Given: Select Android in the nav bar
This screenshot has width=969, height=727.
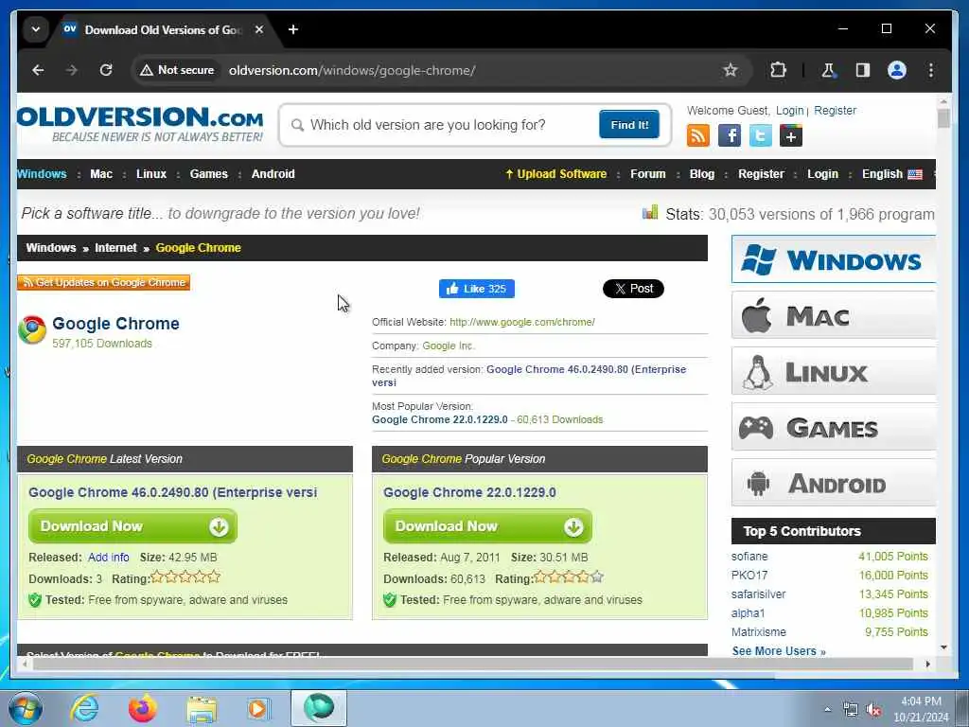Looking at the screenshot, I should coord(273,174).
